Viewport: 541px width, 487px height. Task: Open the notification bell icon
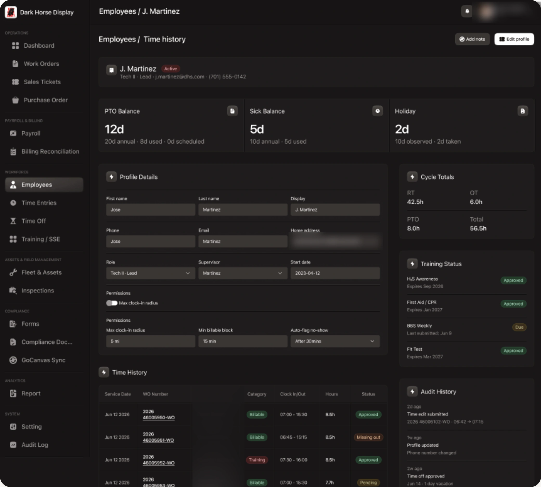pyautogui.click(x=467, y=11)
